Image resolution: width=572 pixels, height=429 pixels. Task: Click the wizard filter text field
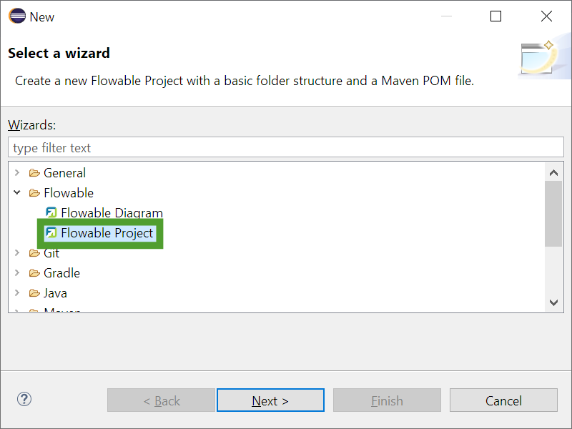point(286,148)
